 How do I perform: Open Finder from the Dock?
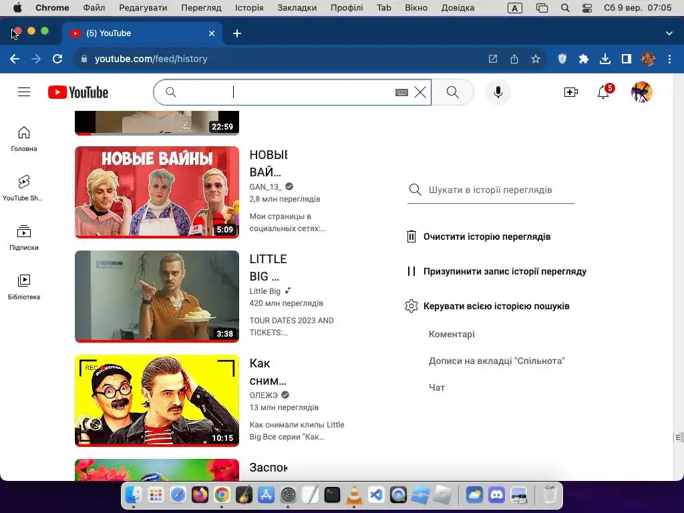point(133,495)
